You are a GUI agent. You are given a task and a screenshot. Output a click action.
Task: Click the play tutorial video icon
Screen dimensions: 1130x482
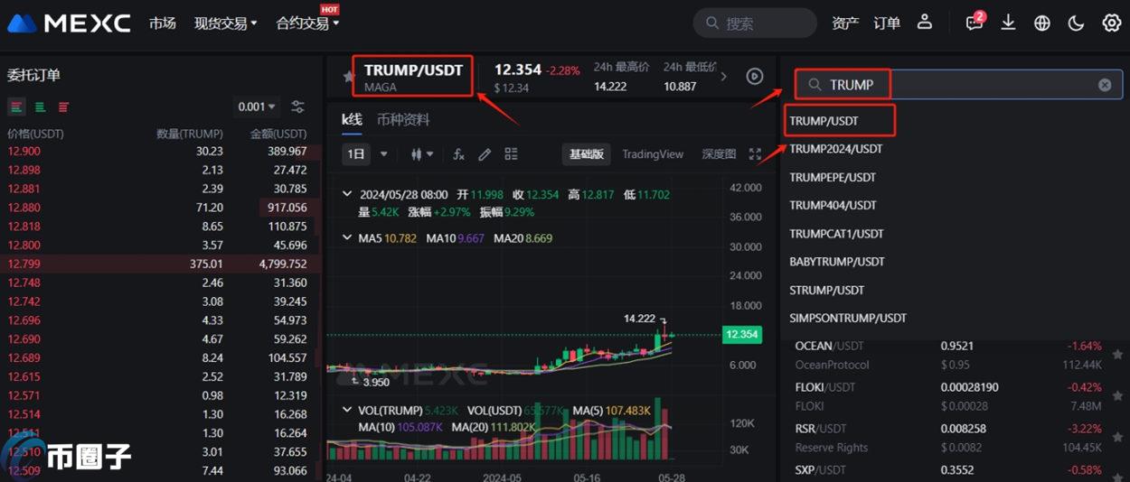coord(755,77)
